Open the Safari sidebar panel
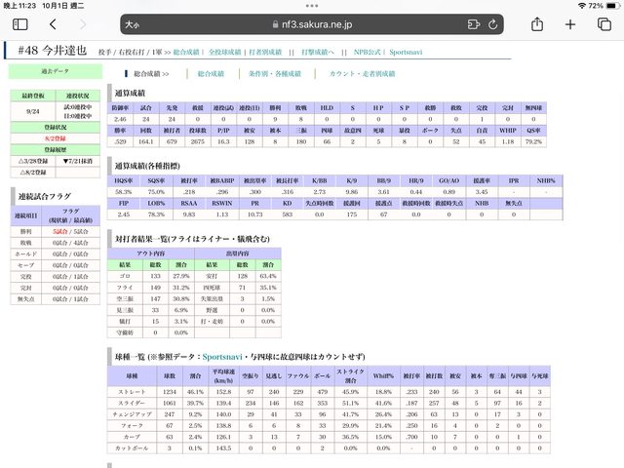 20,23
